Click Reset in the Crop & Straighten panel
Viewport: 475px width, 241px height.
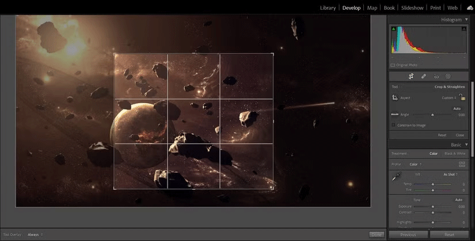tap(442, 135)
